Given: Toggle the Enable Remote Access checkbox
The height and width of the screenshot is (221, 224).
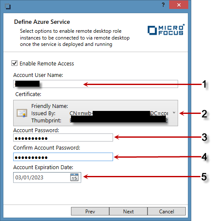Looking at the screenshot, I should [x=14, y=63].
